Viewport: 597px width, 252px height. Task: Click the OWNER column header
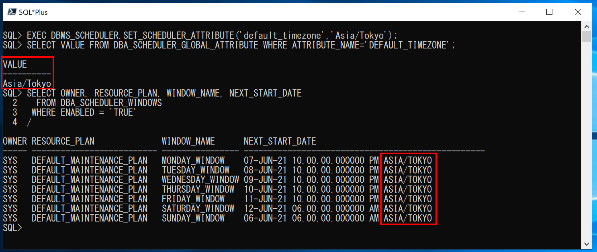pos(14,141)
